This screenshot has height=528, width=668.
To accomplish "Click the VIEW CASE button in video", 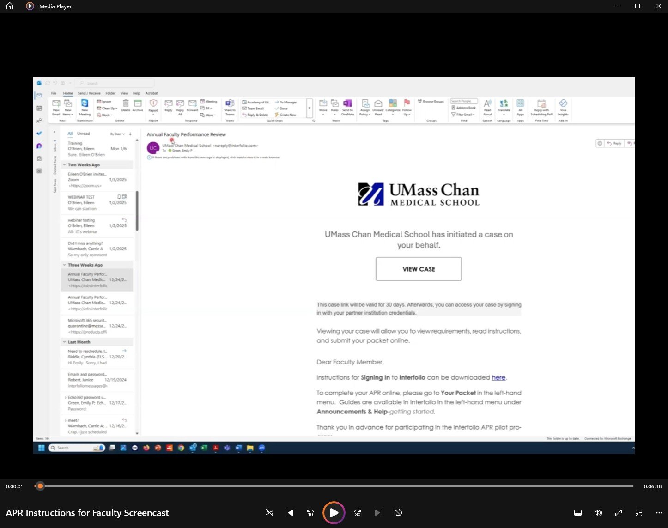I will click(419, 269).
